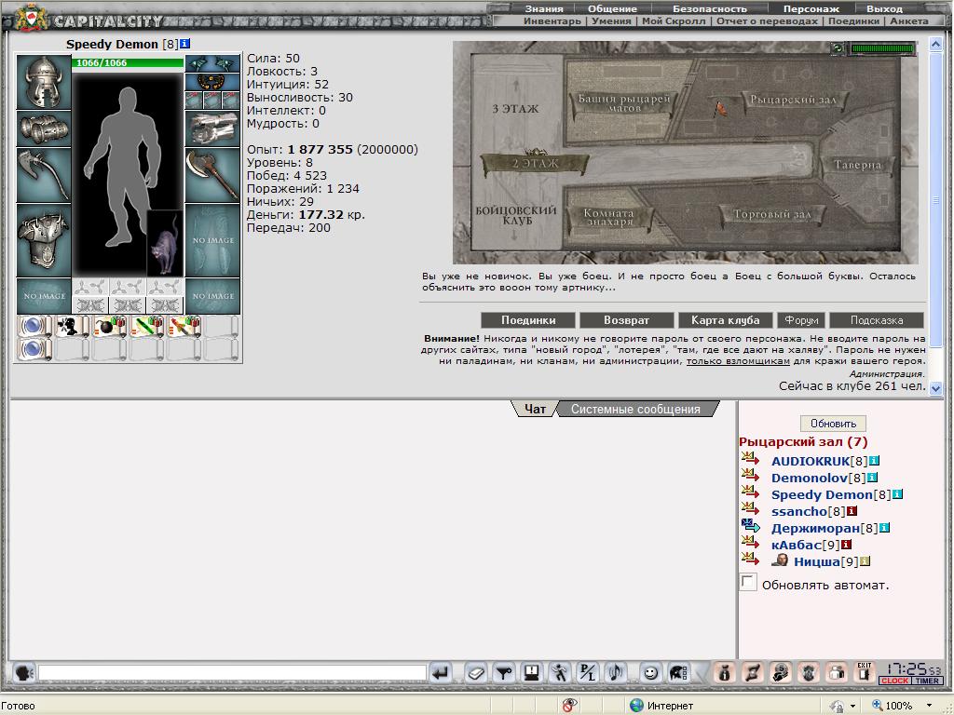Click the money bag icon
This screenshot has height=715, width=954.
click(724, 672)
